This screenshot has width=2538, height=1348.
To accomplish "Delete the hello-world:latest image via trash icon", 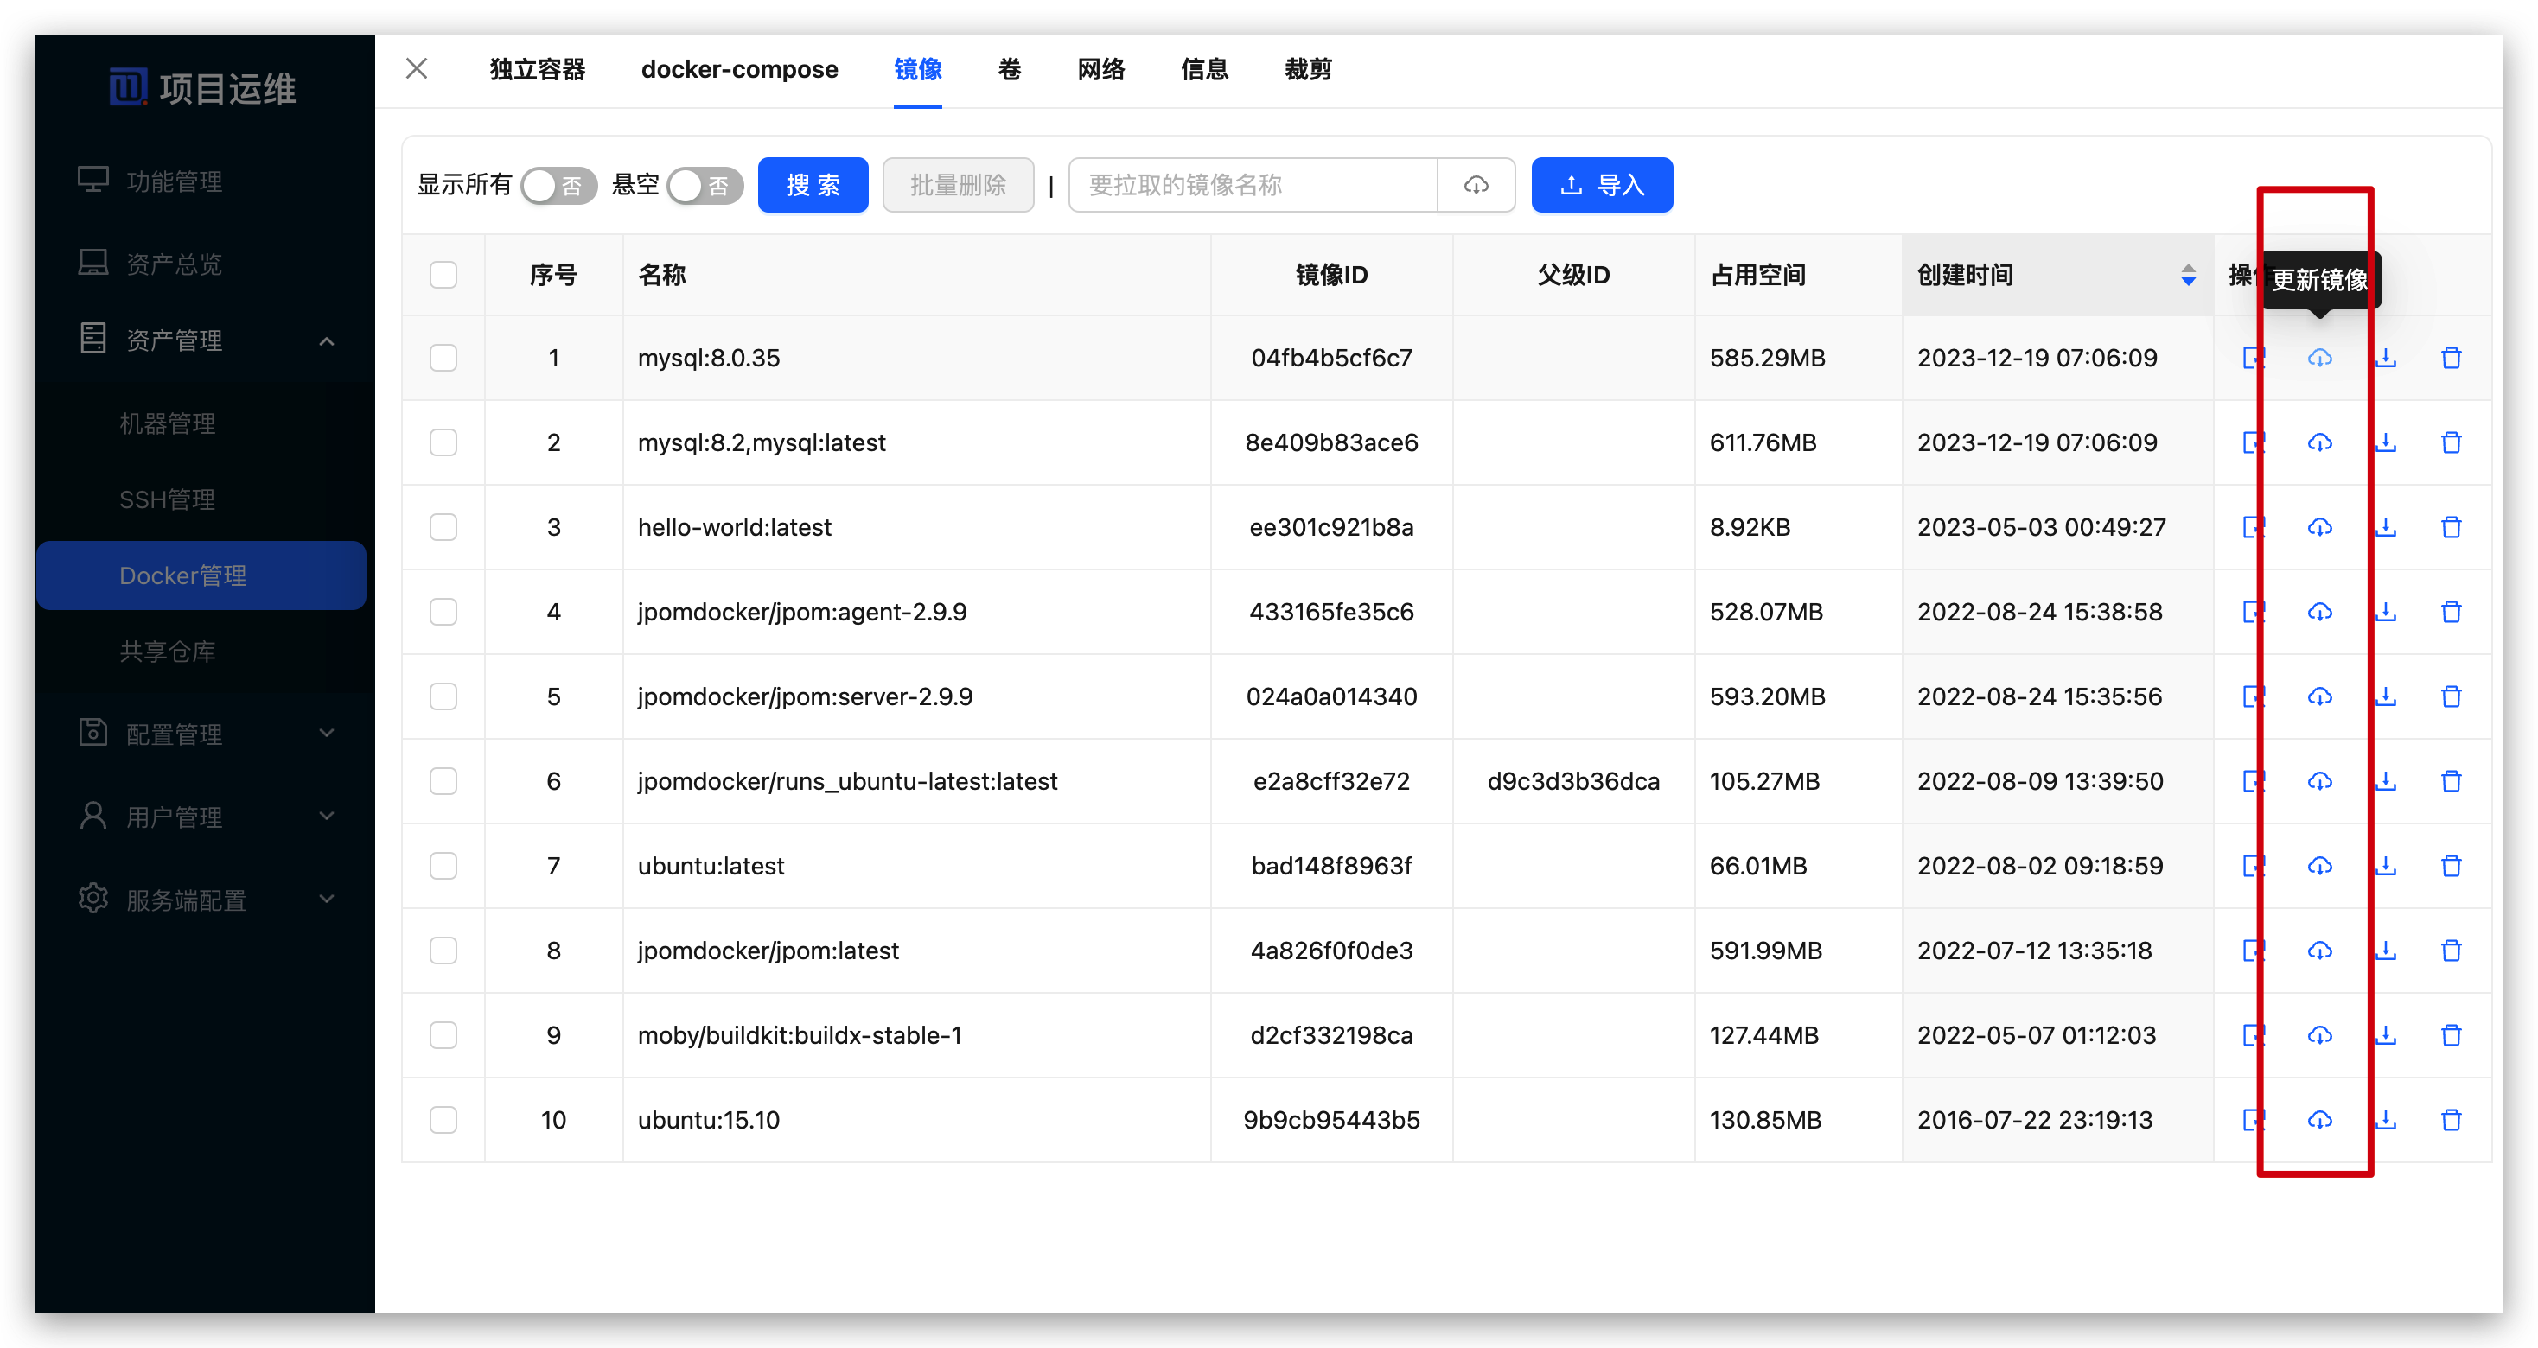I will coord(2452,527).
